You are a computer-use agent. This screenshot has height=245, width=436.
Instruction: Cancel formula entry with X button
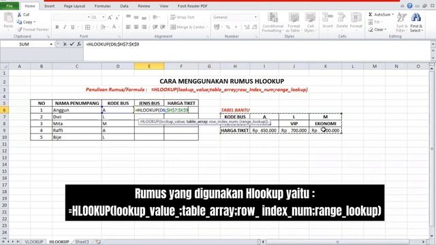coord(65,44)
